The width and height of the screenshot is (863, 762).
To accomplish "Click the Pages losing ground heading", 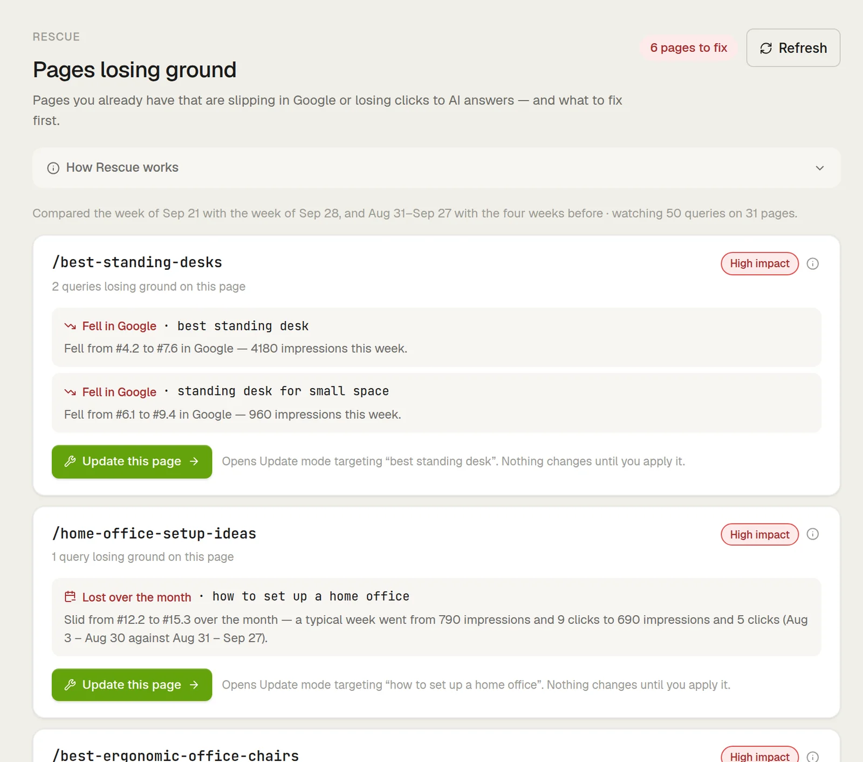I will [x=135, y=70].
